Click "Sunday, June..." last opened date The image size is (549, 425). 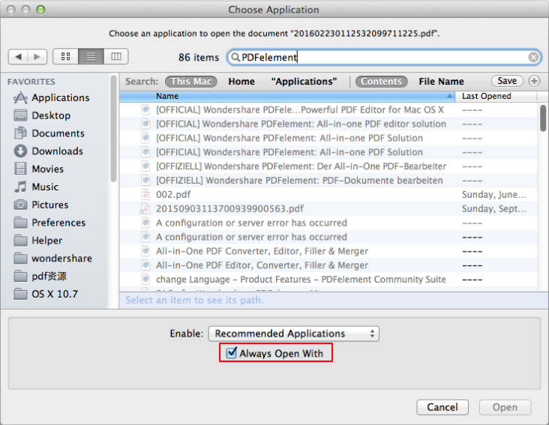[x=493, y=194]
